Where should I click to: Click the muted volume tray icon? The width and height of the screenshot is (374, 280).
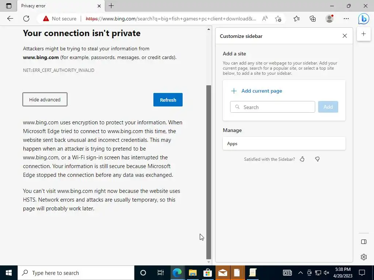(x=327, y=273)
